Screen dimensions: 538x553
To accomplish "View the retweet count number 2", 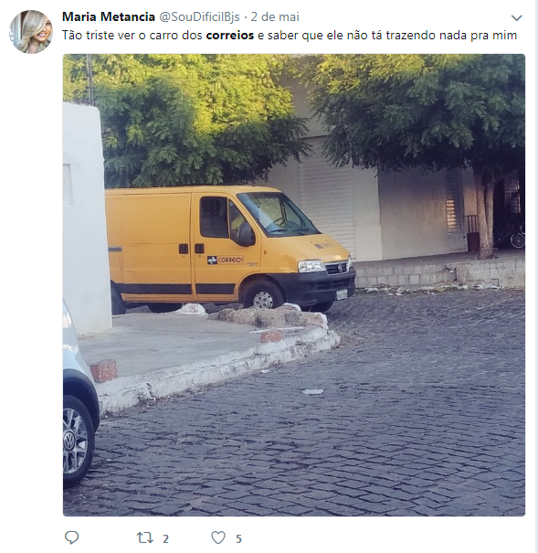I will 165,539.
